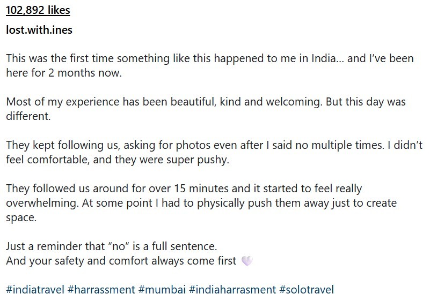430x294 pixels.
Task: Click the text 'here for 2 months now.'
Action: coord(64,73)
